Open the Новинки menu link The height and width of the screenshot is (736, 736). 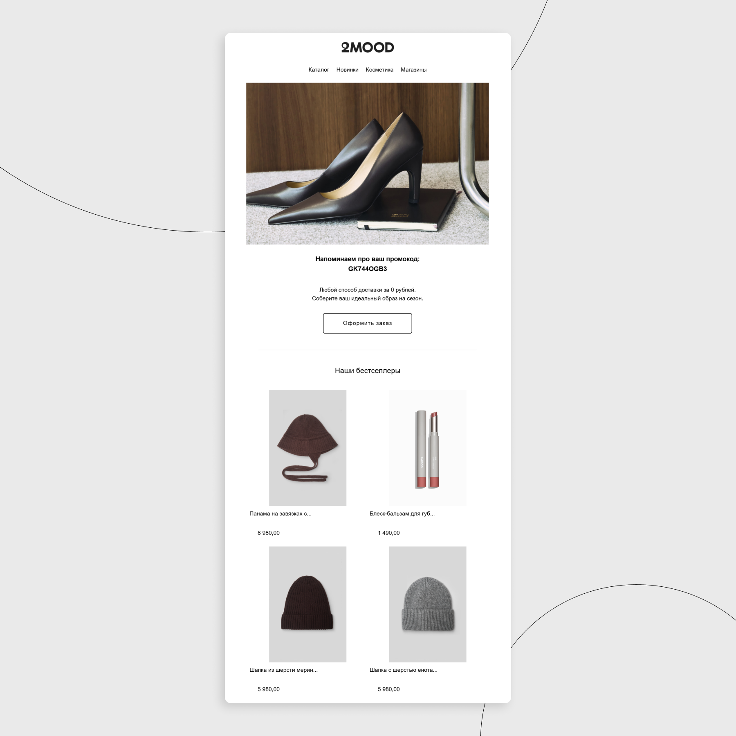pos(347,70)
